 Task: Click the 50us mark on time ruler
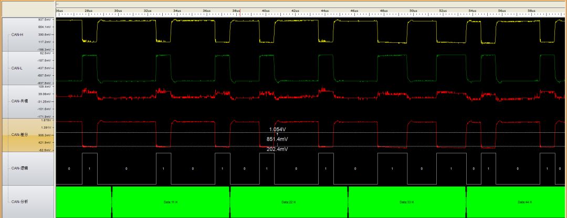[413, 11]
